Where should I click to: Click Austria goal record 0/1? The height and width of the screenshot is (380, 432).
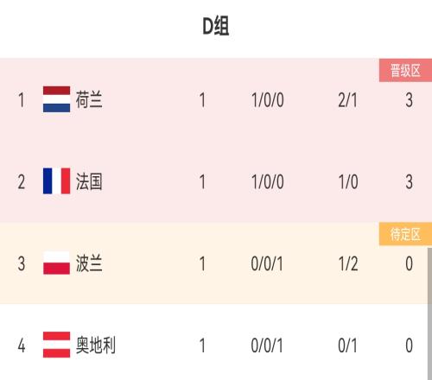pos(347,345)
